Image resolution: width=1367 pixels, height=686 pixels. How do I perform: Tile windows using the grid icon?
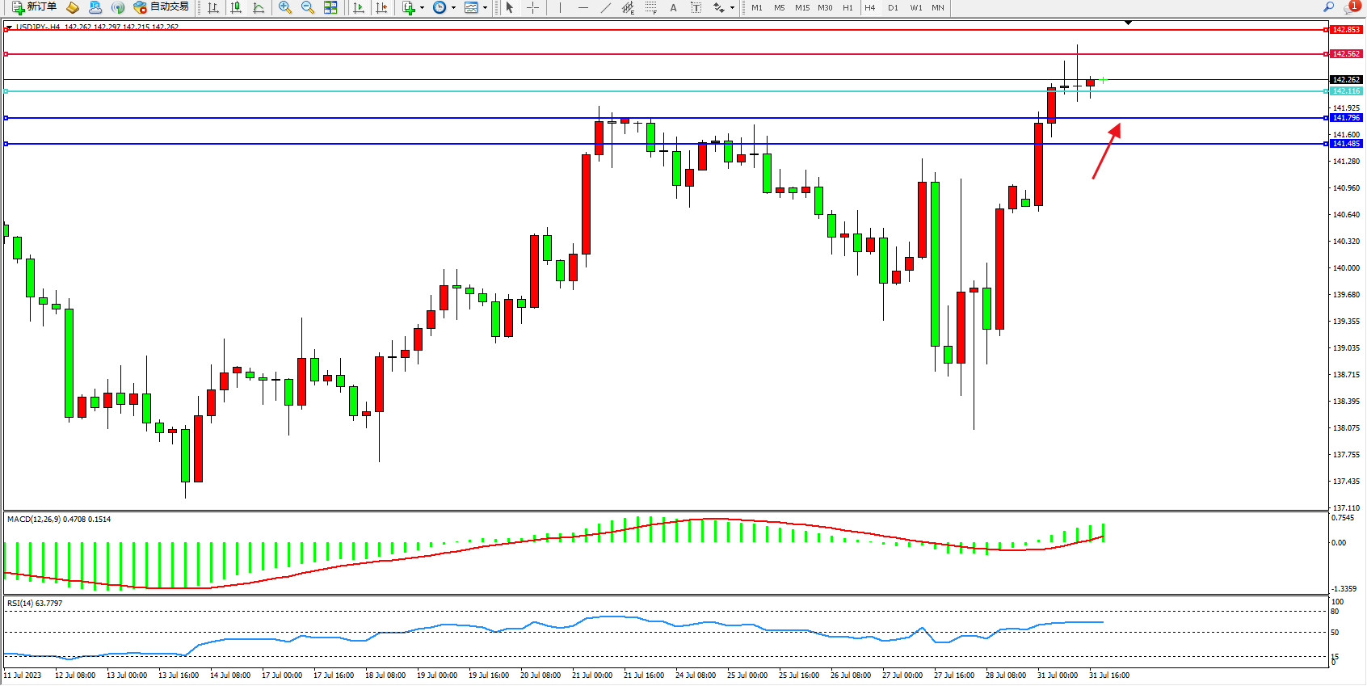pyautogui.click(x=330, y=7)
